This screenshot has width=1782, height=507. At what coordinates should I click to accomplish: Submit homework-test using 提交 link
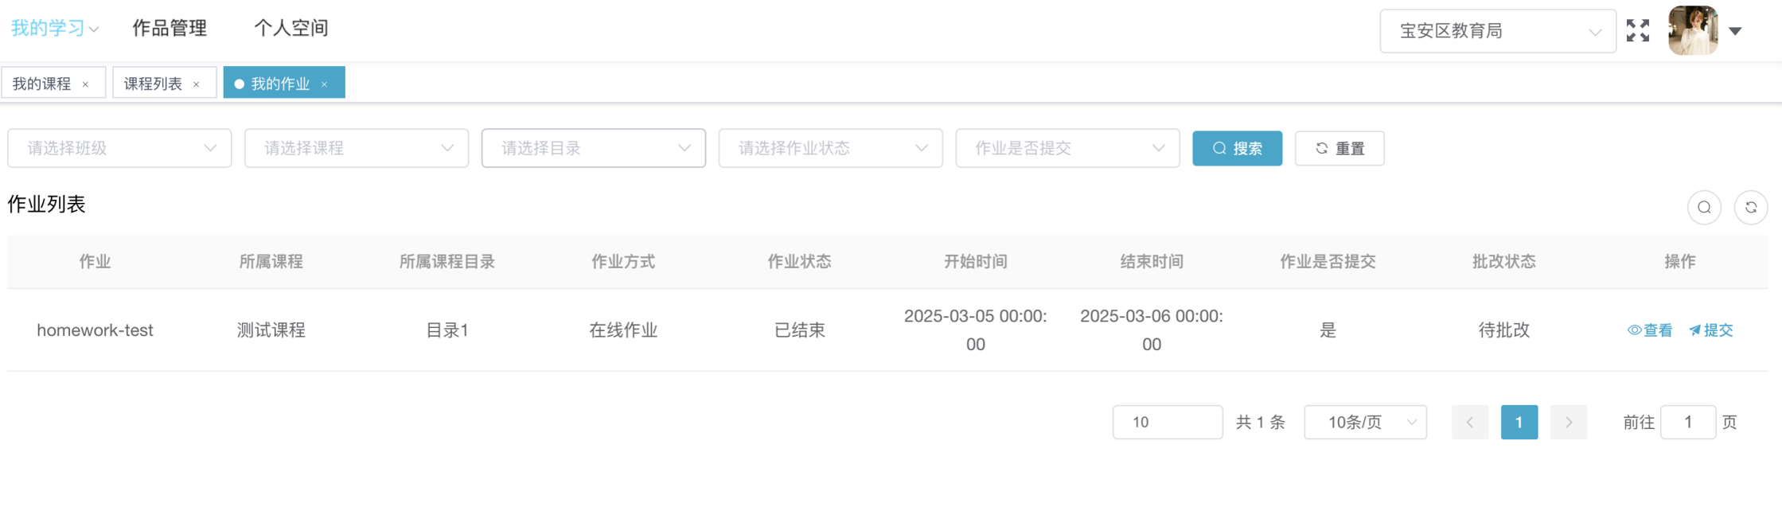[x=1711, y=330]
